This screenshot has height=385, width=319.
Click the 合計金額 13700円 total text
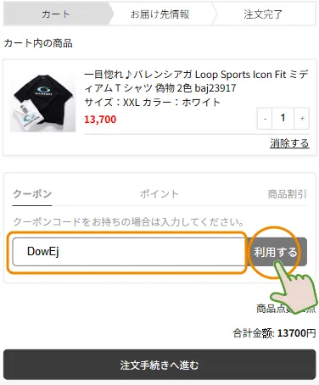click(274, 333)
